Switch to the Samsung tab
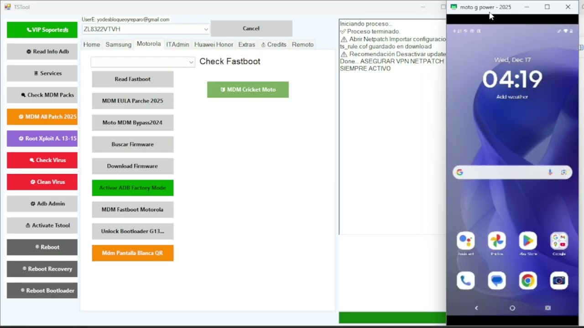584x328 pixels. click(x=119, y=44)
